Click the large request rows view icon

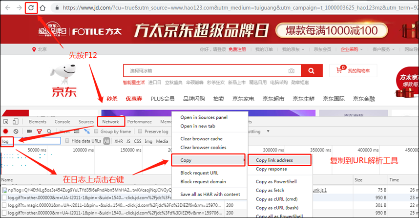(77, 131)
